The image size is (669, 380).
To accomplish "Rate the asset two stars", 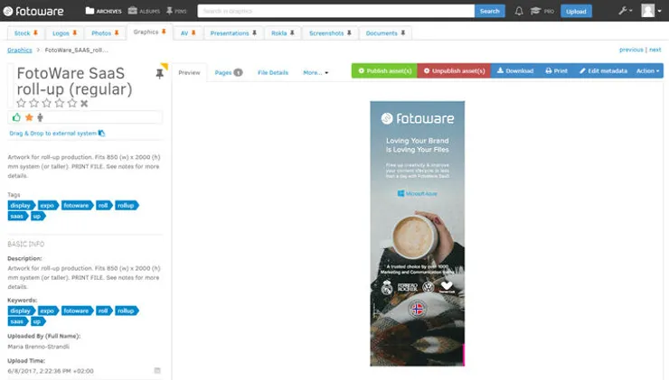I will coord(33,103).
